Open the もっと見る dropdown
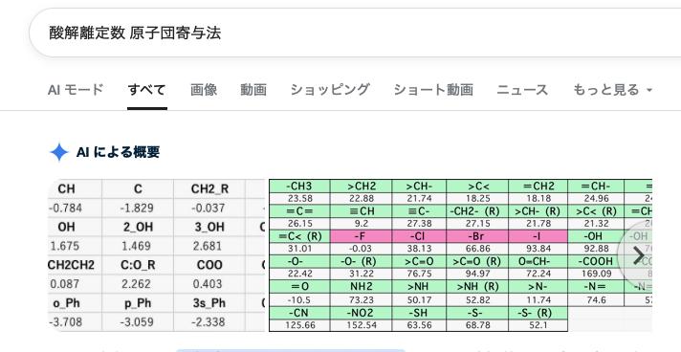The width and height of the screenshot is (681, 352). pos(612,90)
